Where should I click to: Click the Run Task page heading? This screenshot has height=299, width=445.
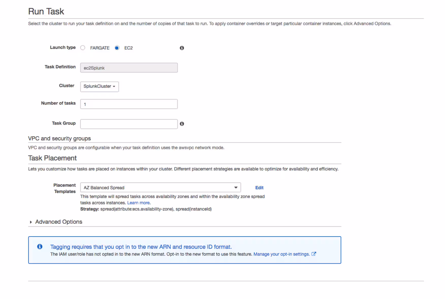tap(46, 11)
